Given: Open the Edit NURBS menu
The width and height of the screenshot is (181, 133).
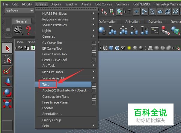Looking at the screenshot, I should (141, 4).
